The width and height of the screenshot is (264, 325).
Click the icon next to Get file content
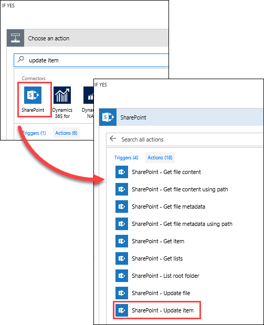[122, 172]
